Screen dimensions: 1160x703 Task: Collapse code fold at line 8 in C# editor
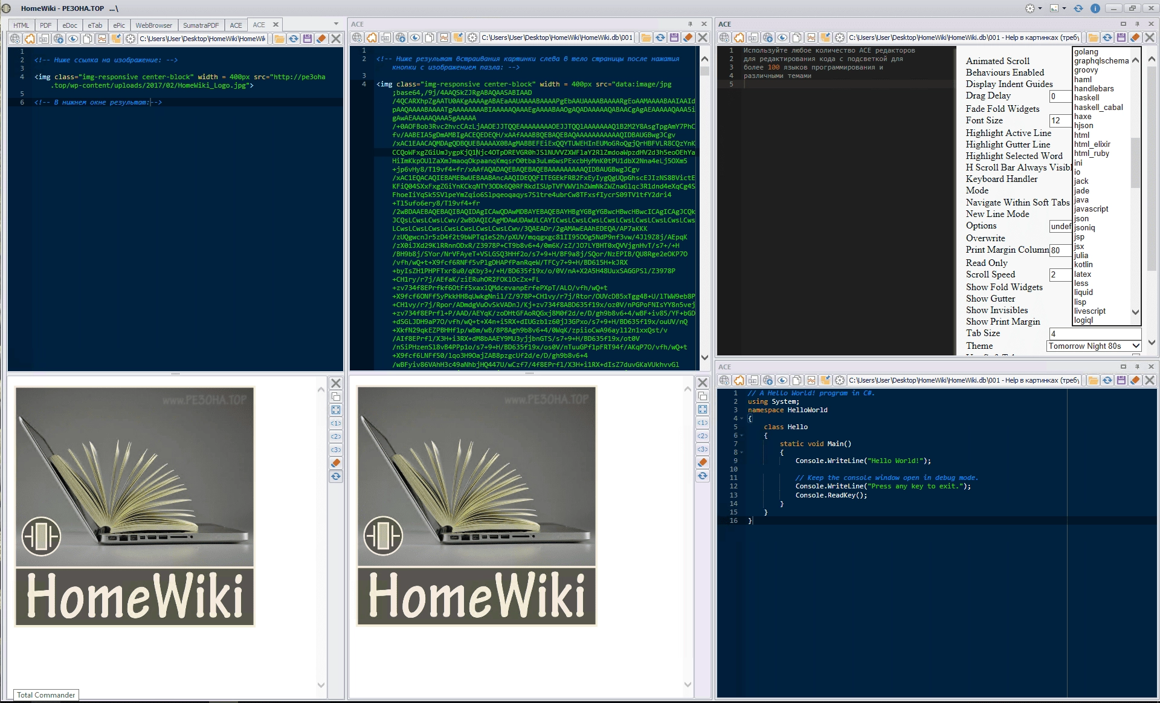[742, 452]
